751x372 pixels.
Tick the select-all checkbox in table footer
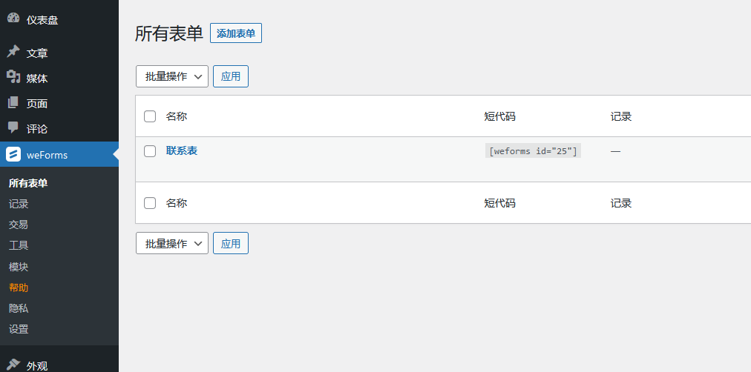pos(150,203)
